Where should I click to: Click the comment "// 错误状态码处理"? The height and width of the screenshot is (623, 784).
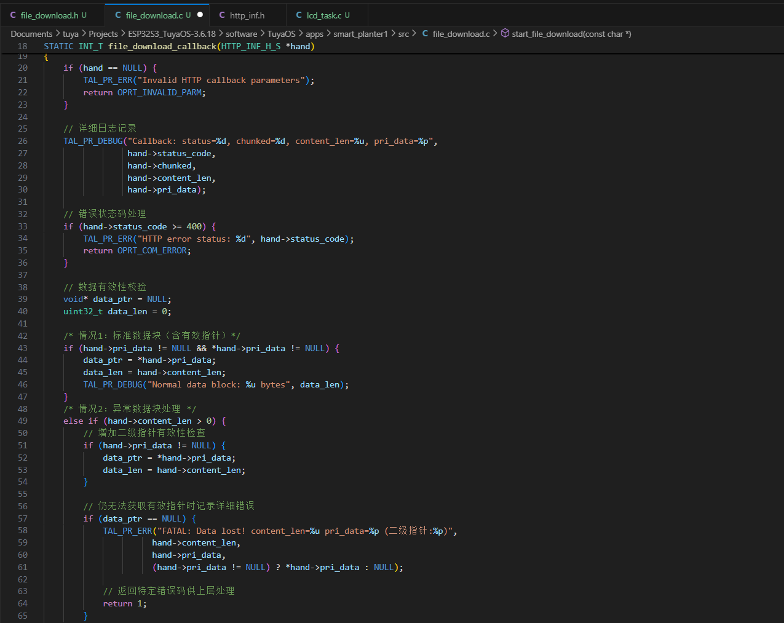point(105,214)
